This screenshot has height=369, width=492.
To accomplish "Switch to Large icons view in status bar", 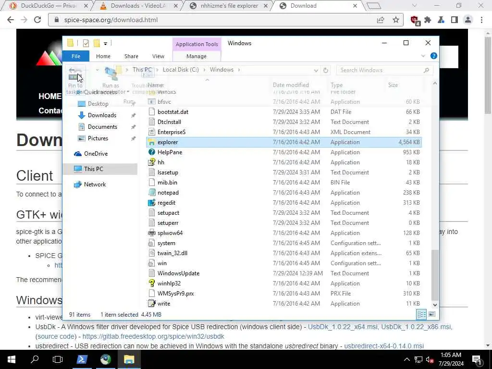I will coord(432,314).
